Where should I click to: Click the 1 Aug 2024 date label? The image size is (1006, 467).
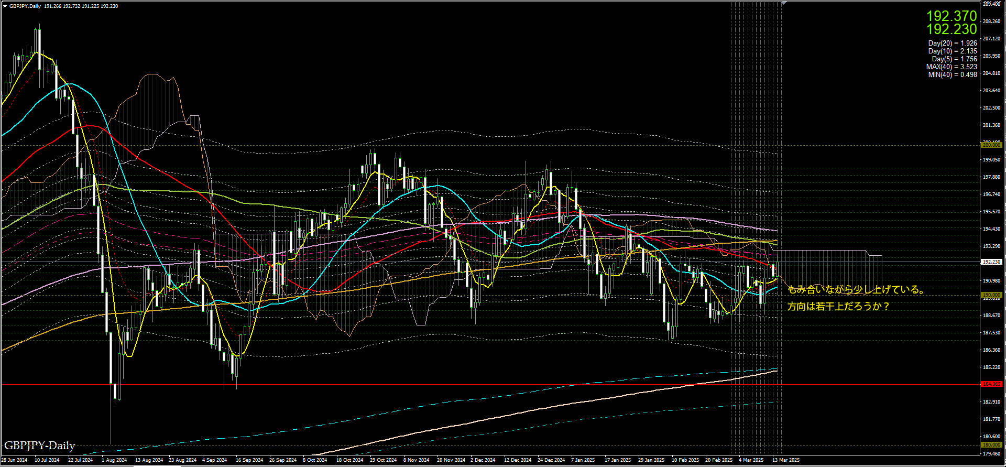pyautogui.click(x=114, y=460)
